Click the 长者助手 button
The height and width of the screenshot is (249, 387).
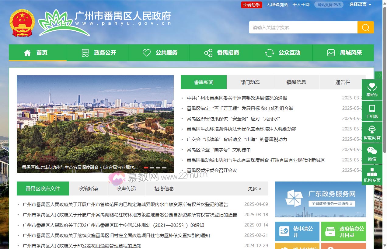click(x=251, y=5)
